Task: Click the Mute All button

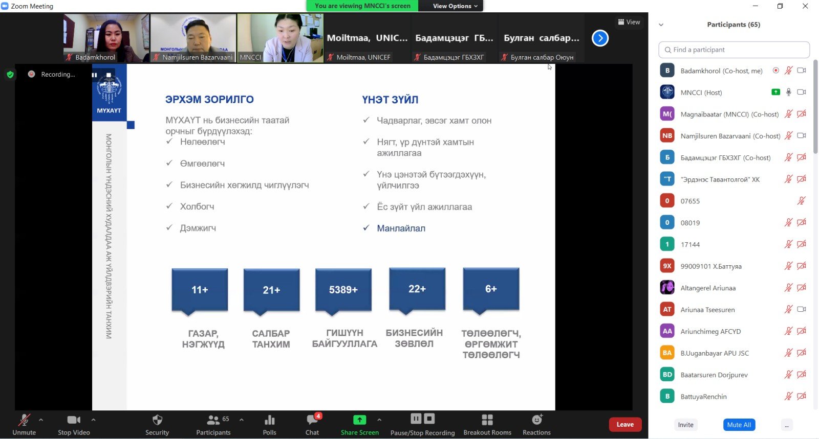Action: (x=739, y=425)
